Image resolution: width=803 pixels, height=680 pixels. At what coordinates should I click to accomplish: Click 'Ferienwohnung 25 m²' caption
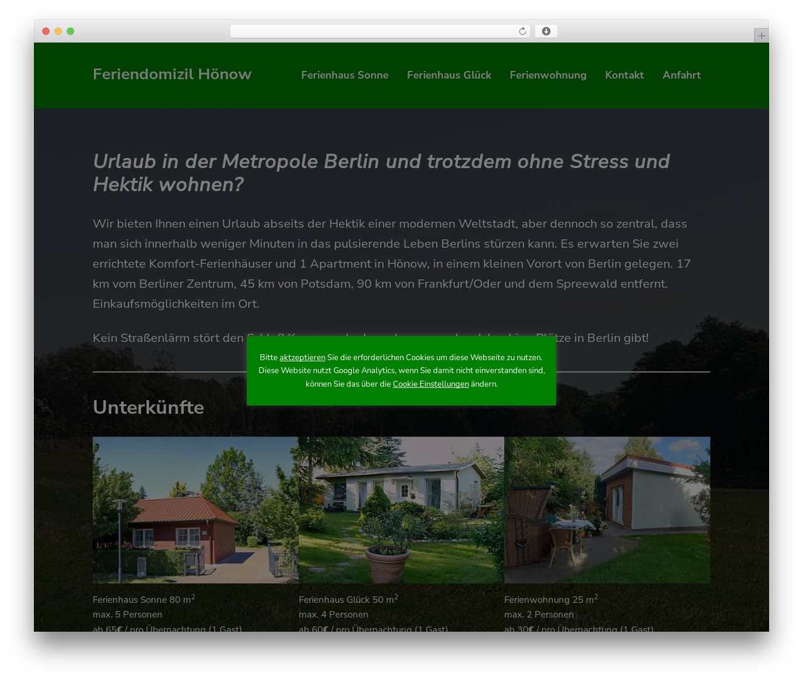tap(551, 599)
